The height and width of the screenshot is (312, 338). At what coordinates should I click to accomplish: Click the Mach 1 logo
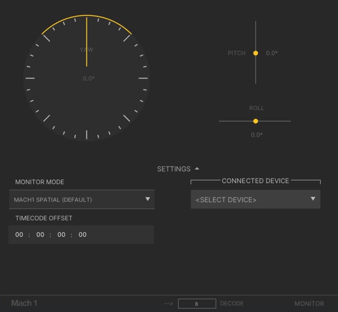coord(24,303)
